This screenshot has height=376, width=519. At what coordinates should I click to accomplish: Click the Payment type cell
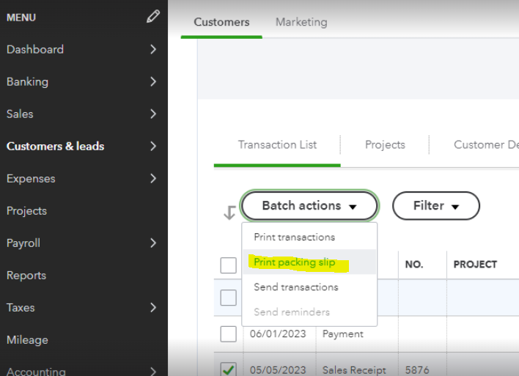(342, 334)
